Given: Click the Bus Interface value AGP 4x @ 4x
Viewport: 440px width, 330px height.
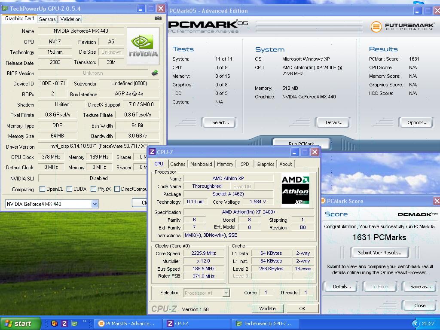Looking at the screenshot, I should [x=129, y=94].
